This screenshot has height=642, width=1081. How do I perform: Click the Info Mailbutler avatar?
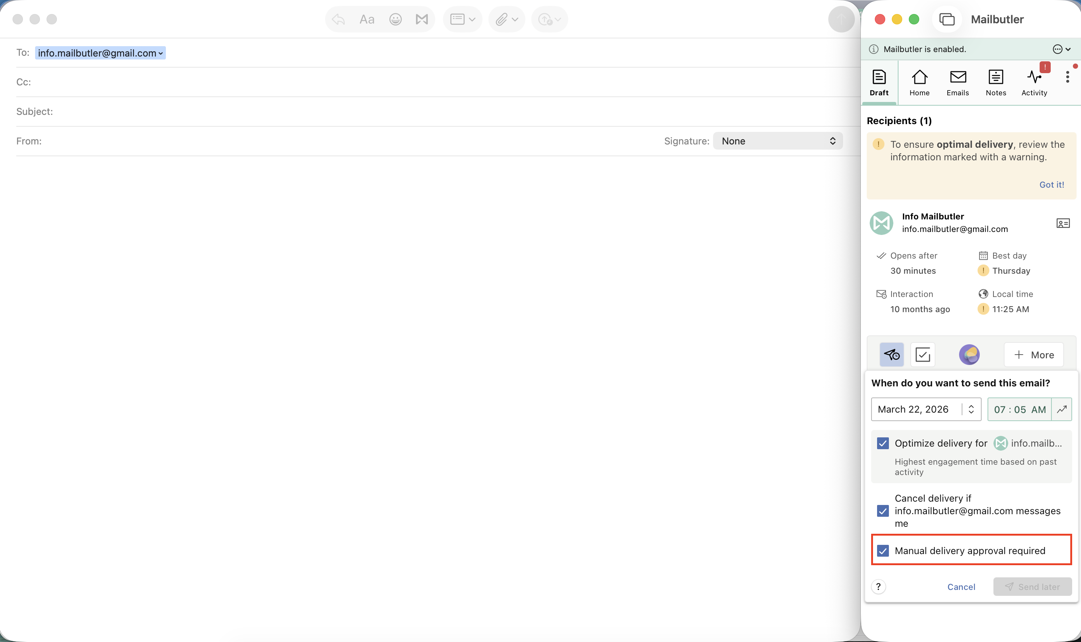pyautogui.click(x=881, y=223)
